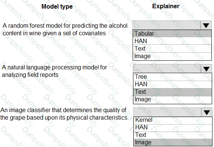Select Image in the random forest explainer list
The width and height of the screenshot is (214, 147).
click(172, 56)
